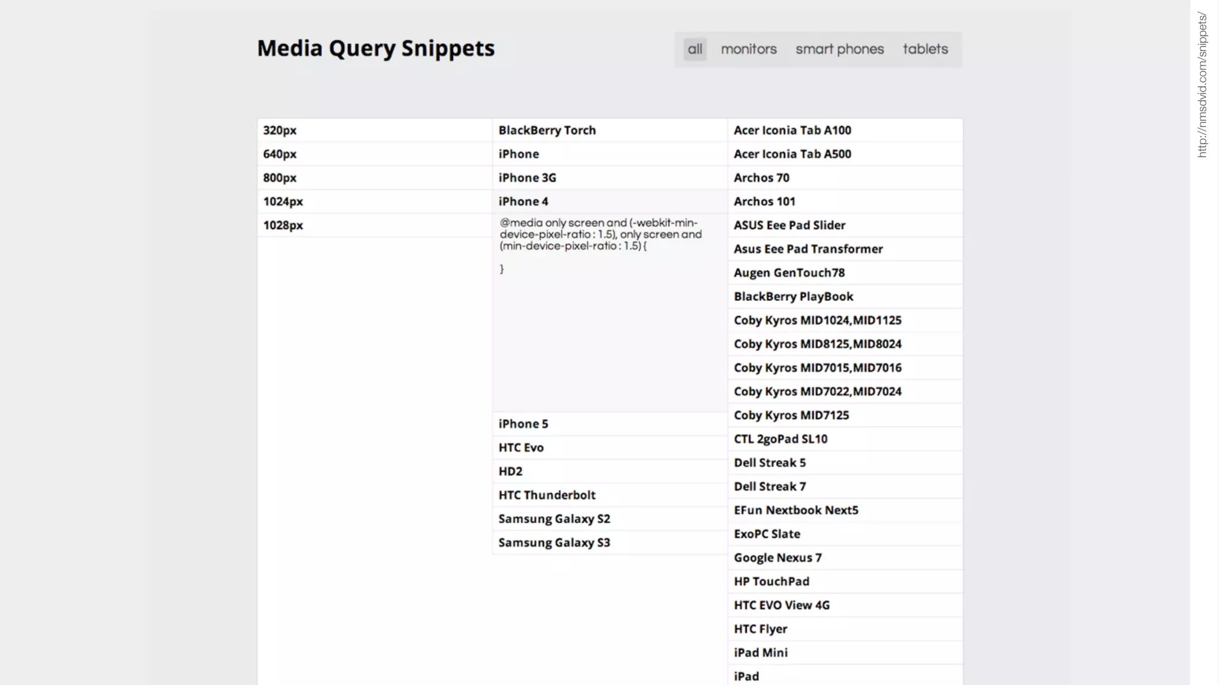1219x685 pixels.
Task: Expand the iPhone 5 entry
Action: click(x=523, y=424)
